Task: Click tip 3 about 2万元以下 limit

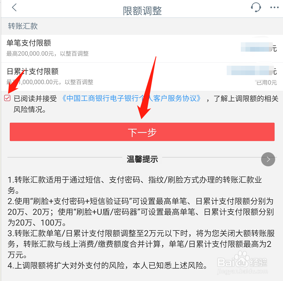Action: (x=141, y=244)
